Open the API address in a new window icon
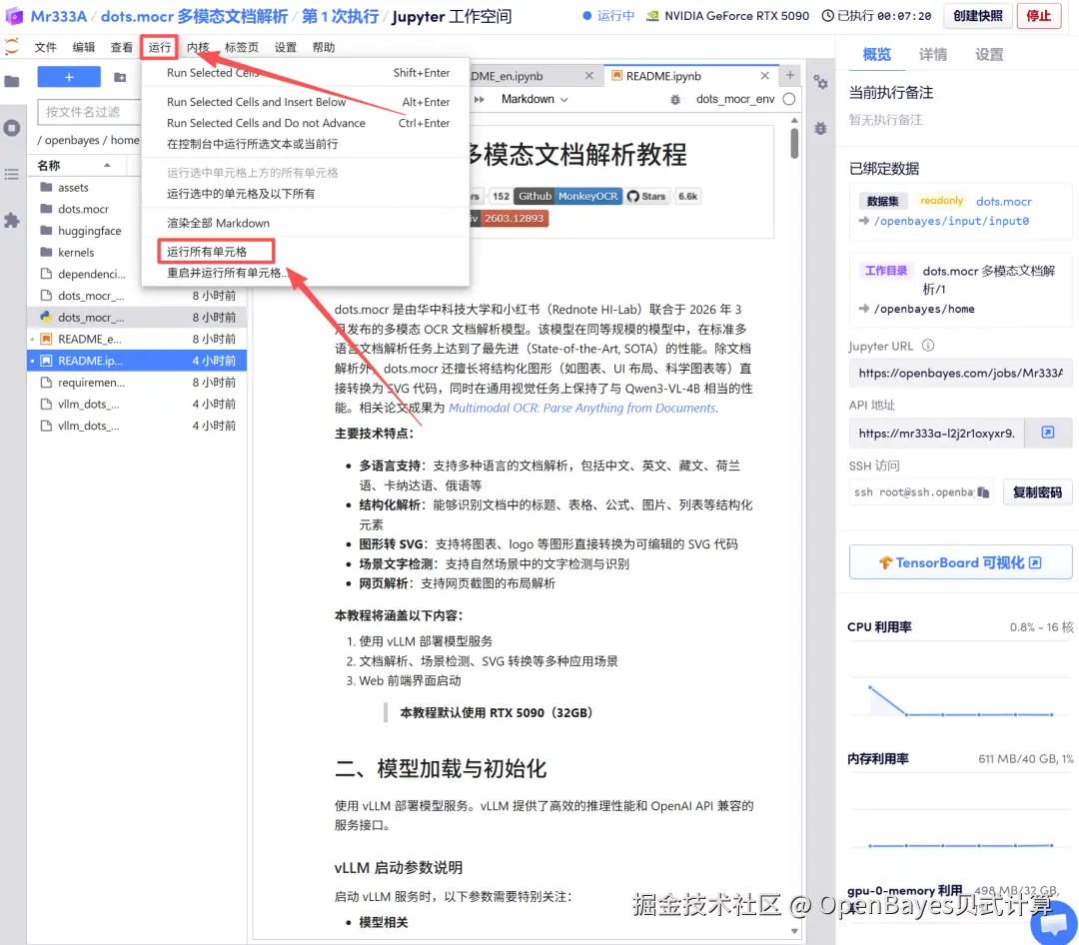 [x=1047, y=433]
